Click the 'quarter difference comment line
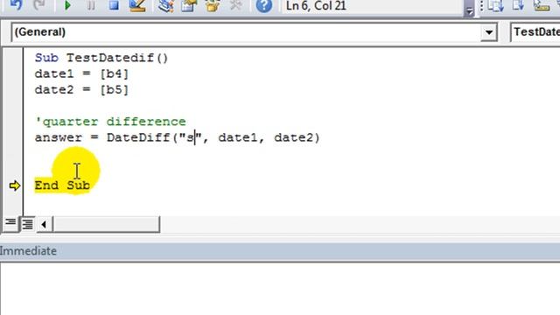The height and width of the screenshot is (315, 560). click(x=110, y=122)
